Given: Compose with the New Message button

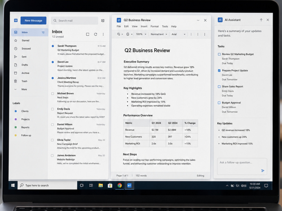Looking at the screenshot, I should (34, 21).
